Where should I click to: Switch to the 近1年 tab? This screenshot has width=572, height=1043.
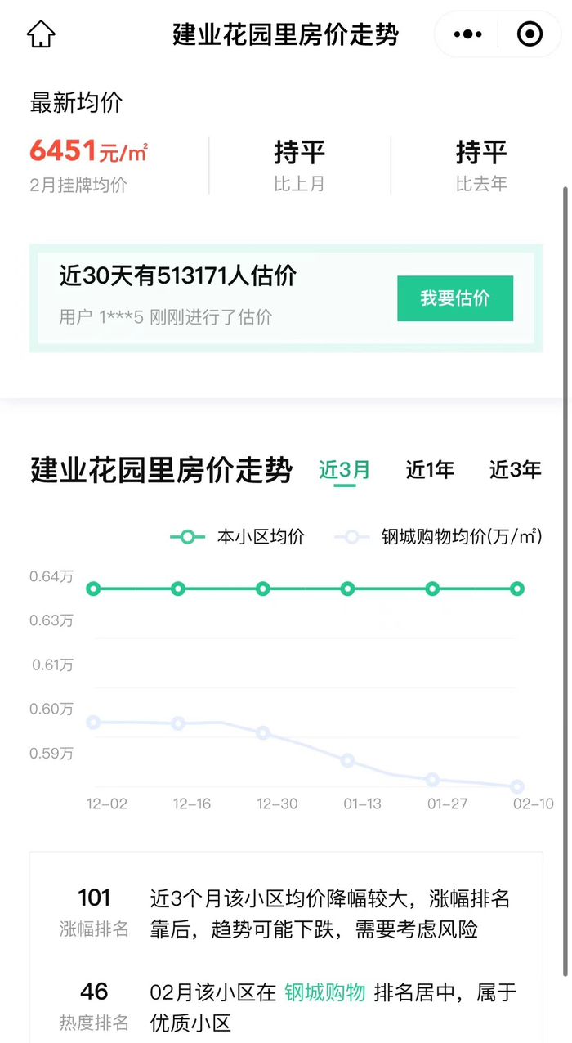[430, 470]
